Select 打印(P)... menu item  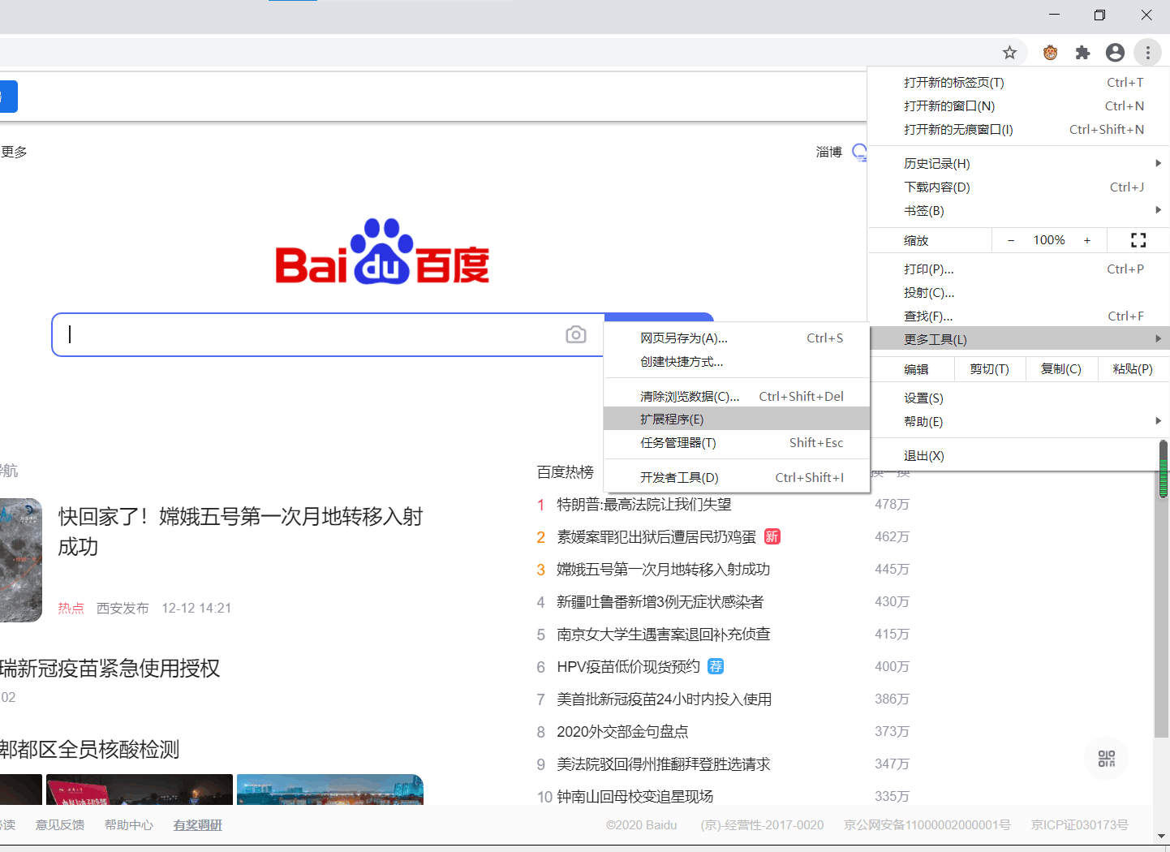(x=1018, y=269)
